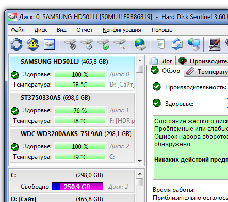Open the Отчёт menu

85,30
